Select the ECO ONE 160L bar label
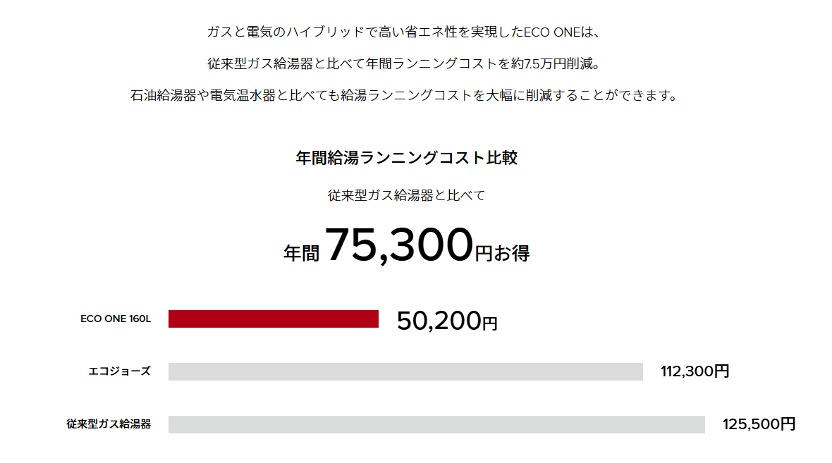832x463 pixels. 116,319
